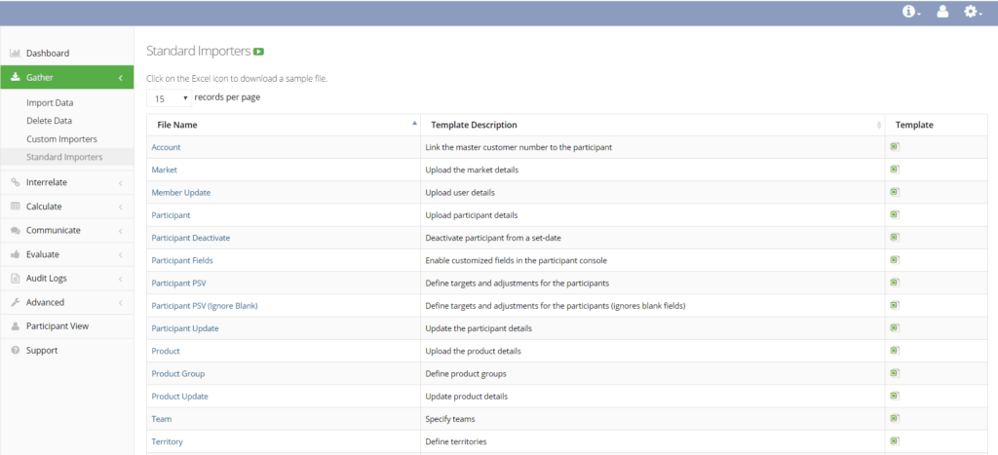
Task: Download the Territory template Excel icon
Action: pos(895,441)
